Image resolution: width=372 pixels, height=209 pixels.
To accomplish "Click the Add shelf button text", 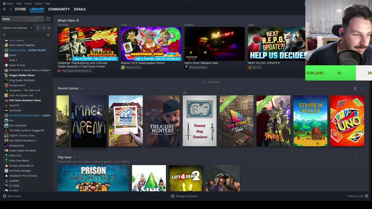I will point(213,82).
